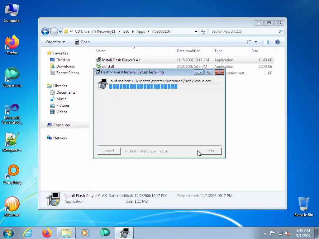Show hidden tray icons arrow
The height and width of the screenshot is (239, 319).
[265, 233]
